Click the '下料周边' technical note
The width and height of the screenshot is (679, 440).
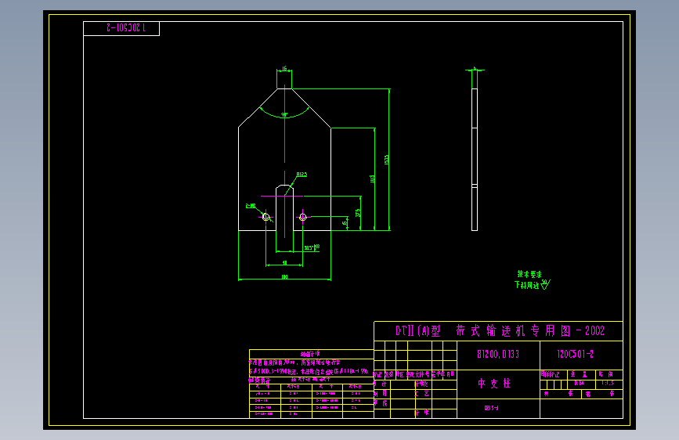pyautogui.click(x=526, y=285)
